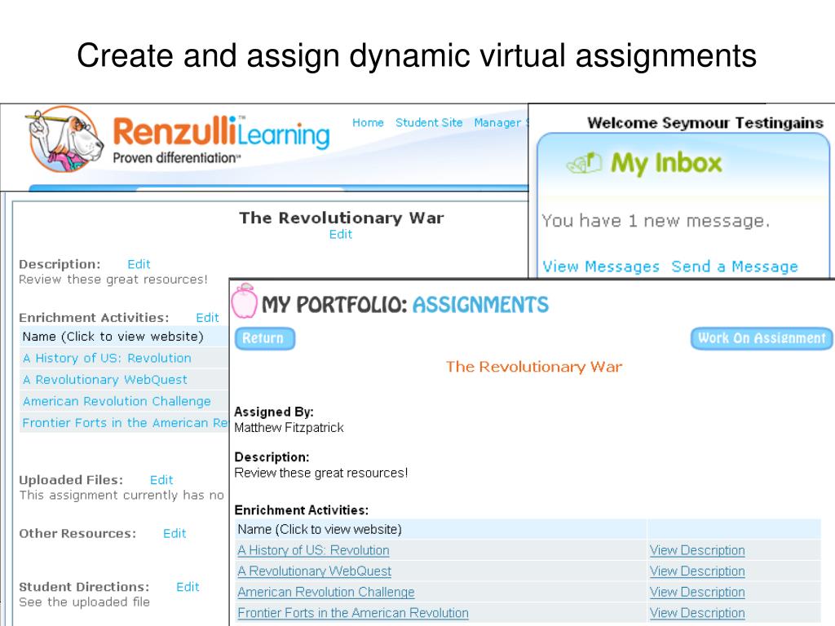This screenshot has width=835, height=626.
Task: Click 'Name (Click to view website)' header in portfolio
Action: coord(320,530)
